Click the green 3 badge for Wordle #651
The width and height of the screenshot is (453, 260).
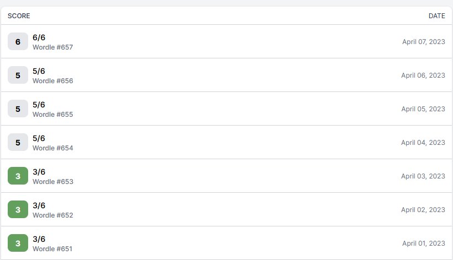click(x=18, y=243)
